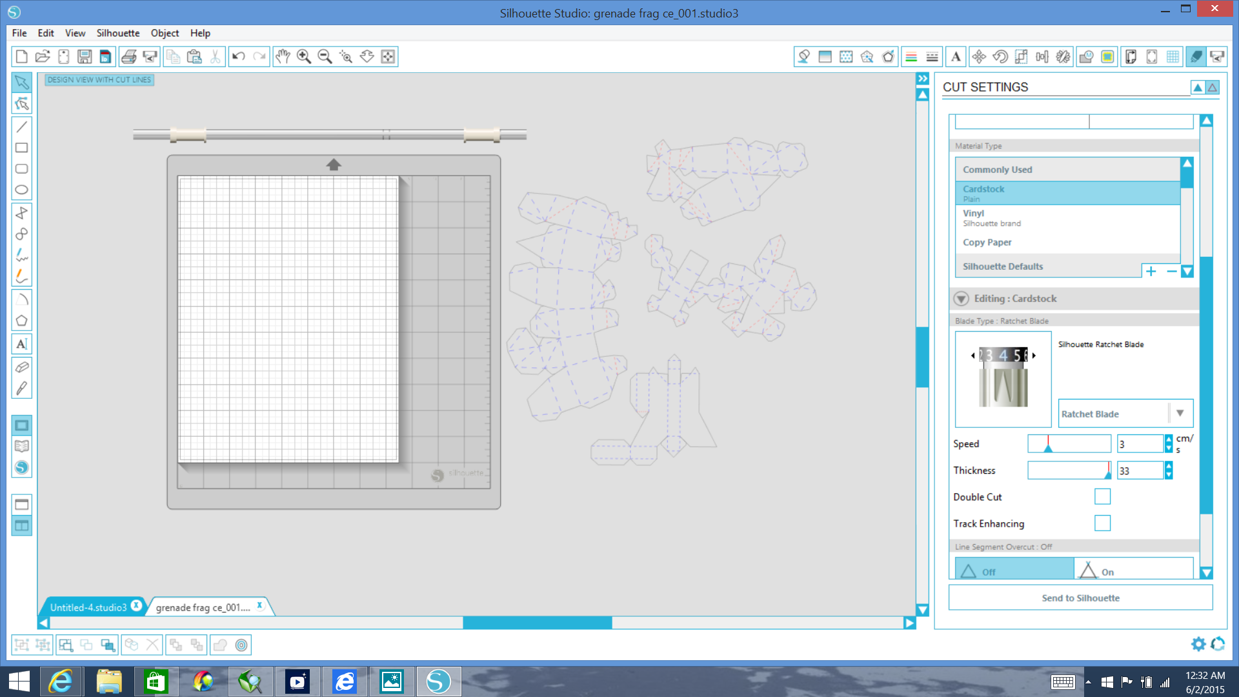Click the Print icon

click(x=129, y=57)
